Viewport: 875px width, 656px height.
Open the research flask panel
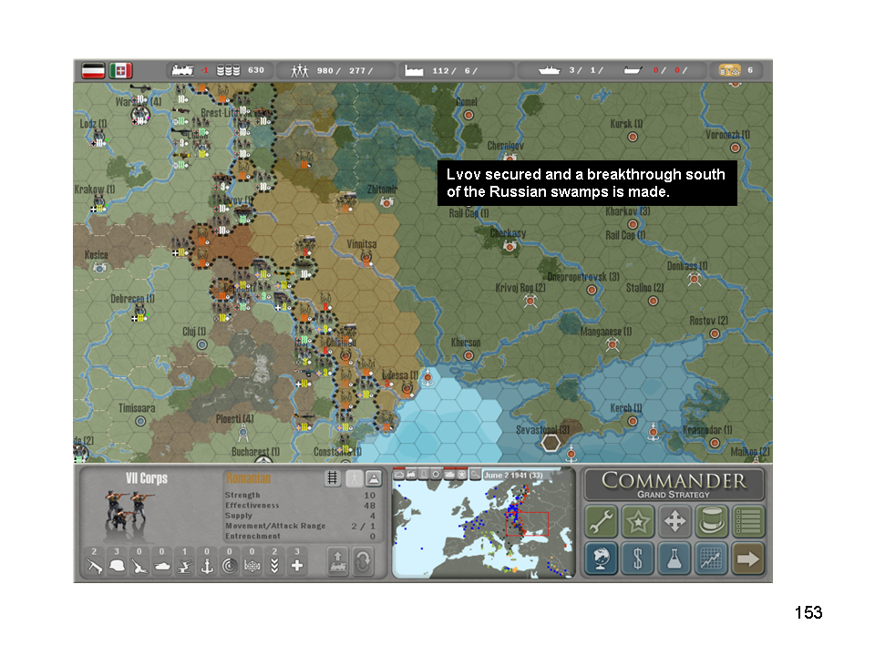coord(674,559)
